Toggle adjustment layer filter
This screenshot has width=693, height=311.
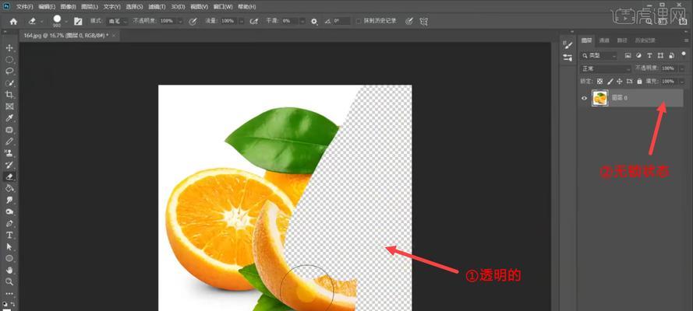(638, 55)
